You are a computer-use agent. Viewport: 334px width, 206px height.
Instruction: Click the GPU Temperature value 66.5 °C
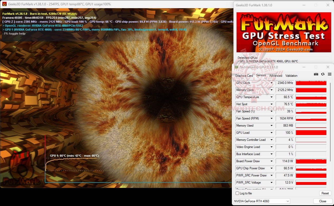[x=285, y=97]
